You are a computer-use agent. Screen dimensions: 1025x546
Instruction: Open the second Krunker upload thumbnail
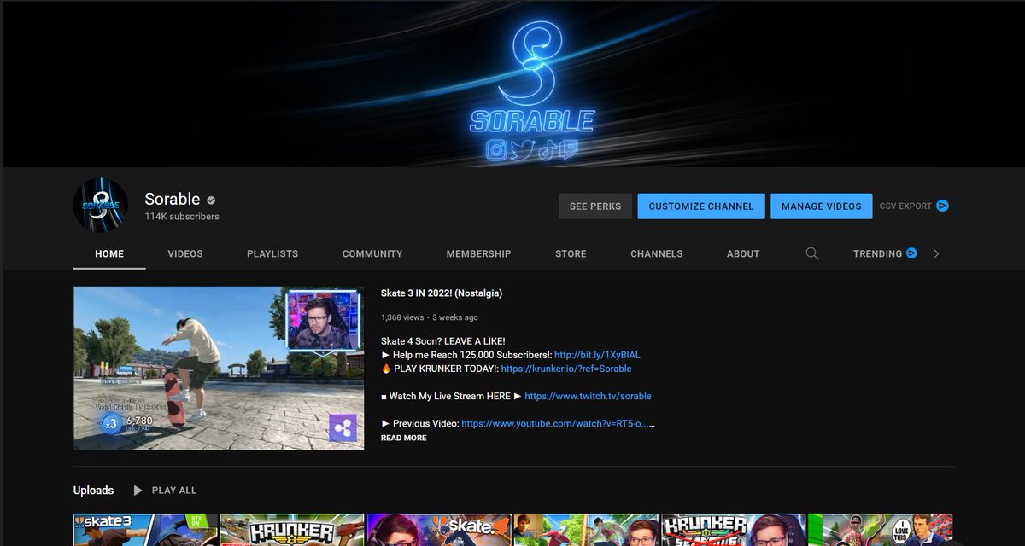pos(733,530)
